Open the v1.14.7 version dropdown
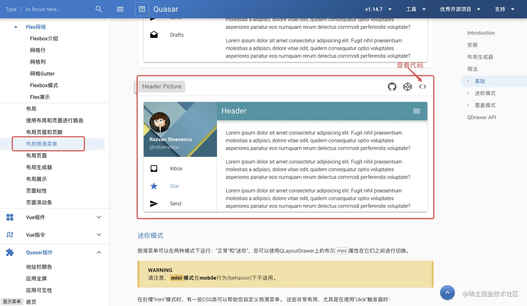The image size is (527, 306). [x=379, y=9]
